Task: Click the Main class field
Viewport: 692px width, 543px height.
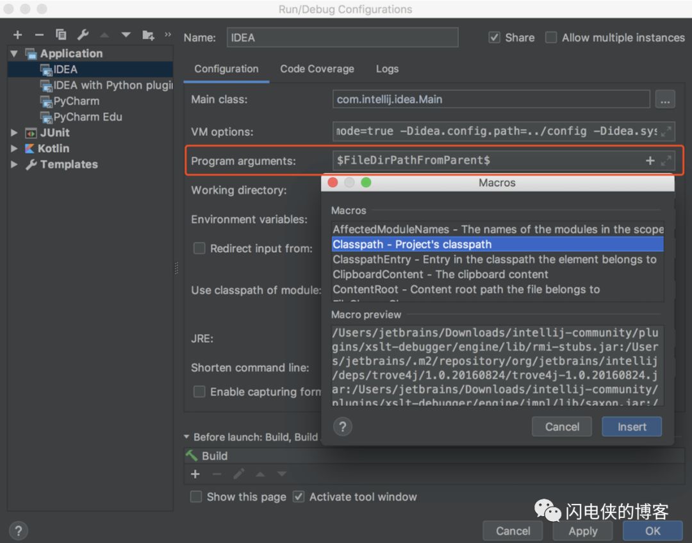Action: 491,99
